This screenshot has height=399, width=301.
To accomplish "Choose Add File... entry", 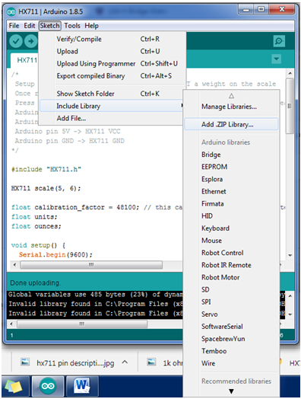I will [x=112, y=118].
